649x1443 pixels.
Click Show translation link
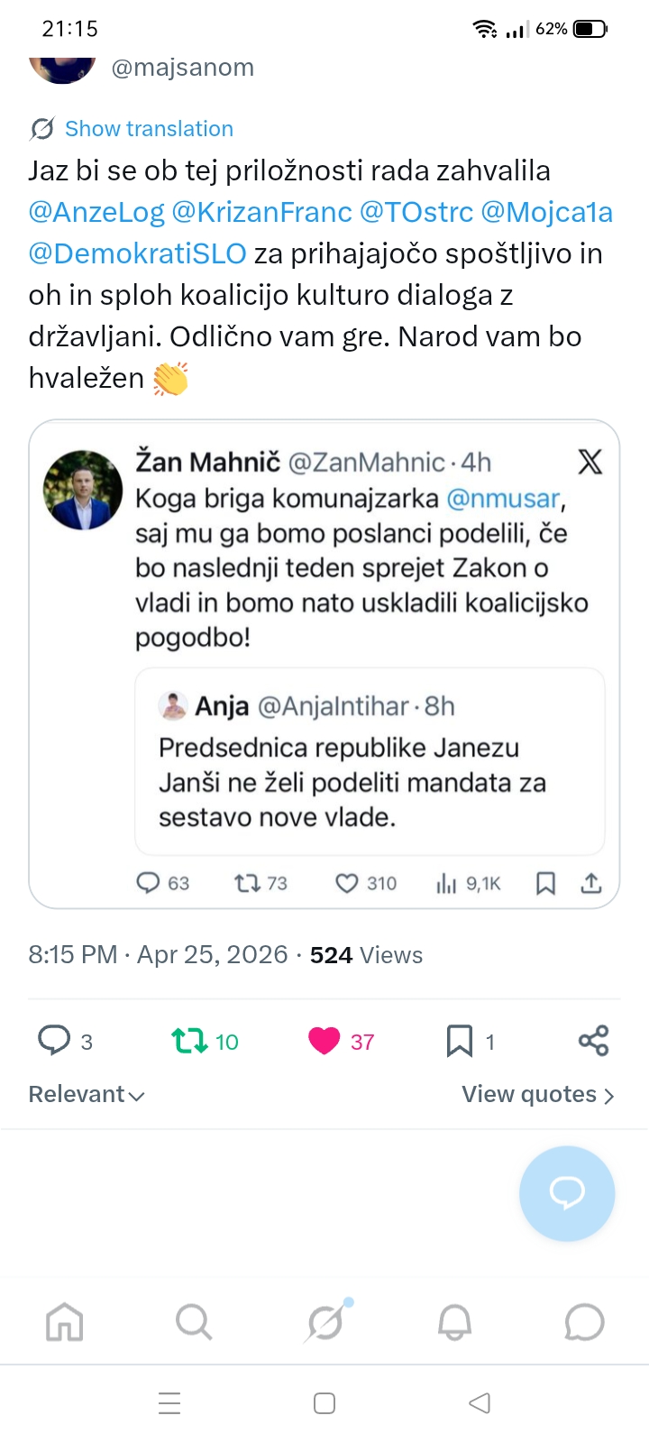click(x=149, y=129)
